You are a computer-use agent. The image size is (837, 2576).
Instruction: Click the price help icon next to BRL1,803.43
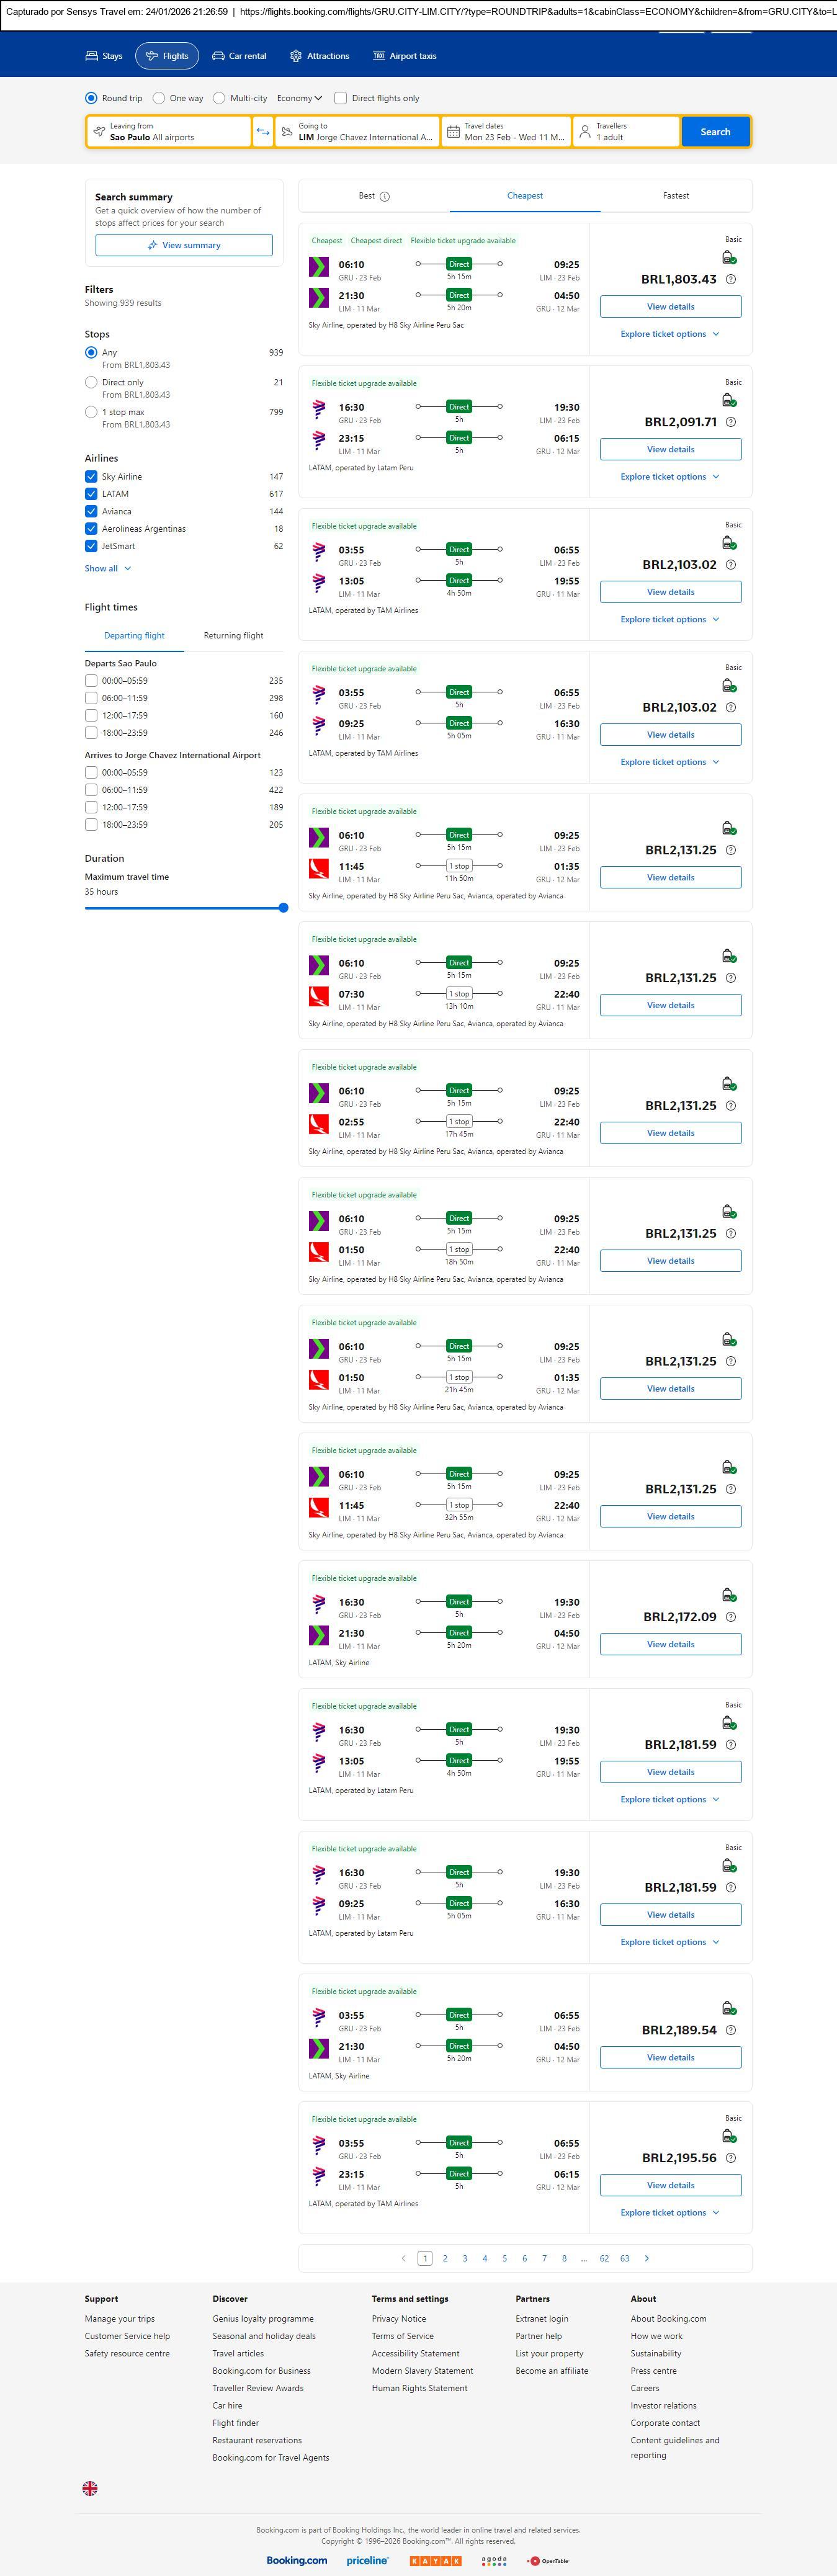731,280
